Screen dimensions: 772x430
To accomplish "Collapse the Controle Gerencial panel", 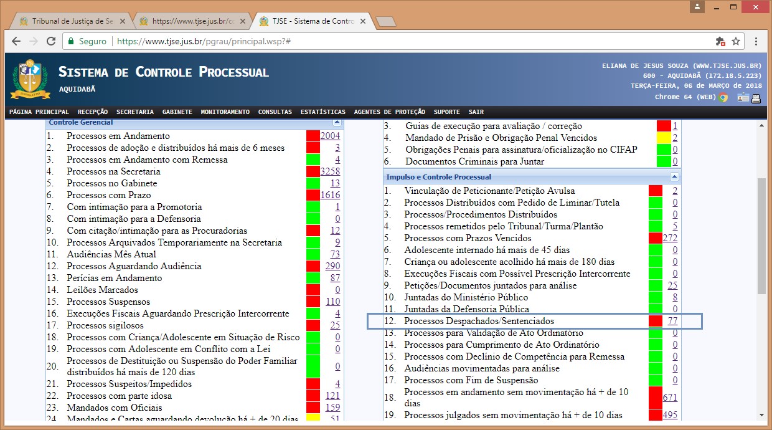I will coord(337,123).
